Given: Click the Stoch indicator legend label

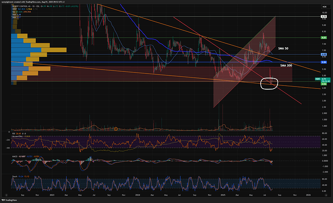Looking at the screenshot, I should tap(14, 177).
